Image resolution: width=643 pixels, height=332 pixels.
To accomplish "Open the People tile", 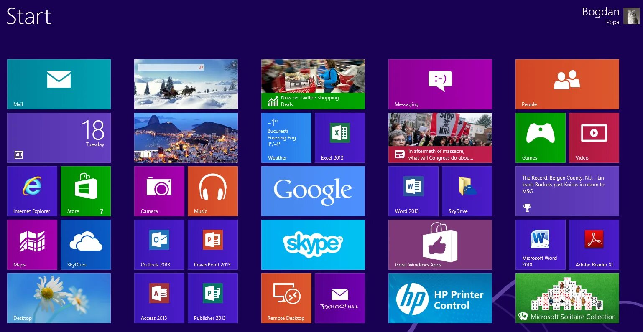I will click(x=567, y=84).
